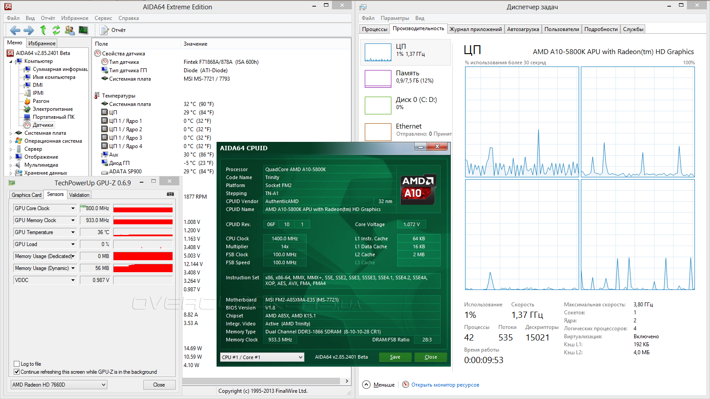Click the Меньше button in Task Manager
This screenshot has height=399, width=710.
[384, 385]
